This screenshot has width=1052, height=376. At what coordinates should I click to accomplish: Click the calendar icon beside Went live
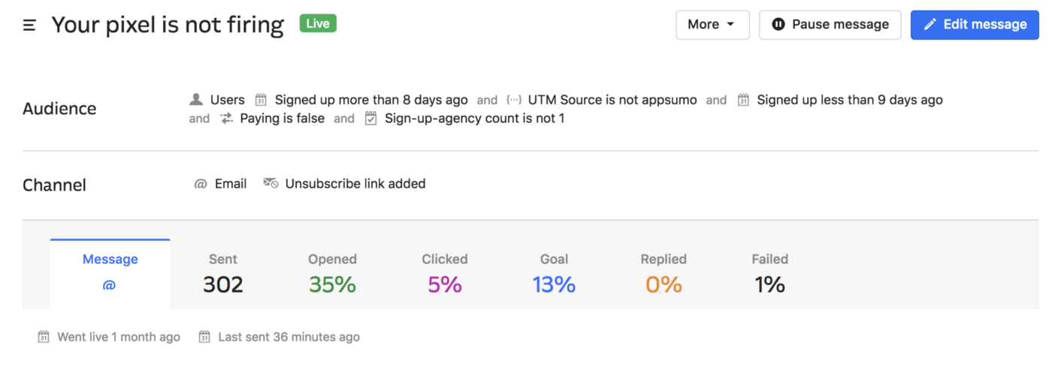[44, 337]
